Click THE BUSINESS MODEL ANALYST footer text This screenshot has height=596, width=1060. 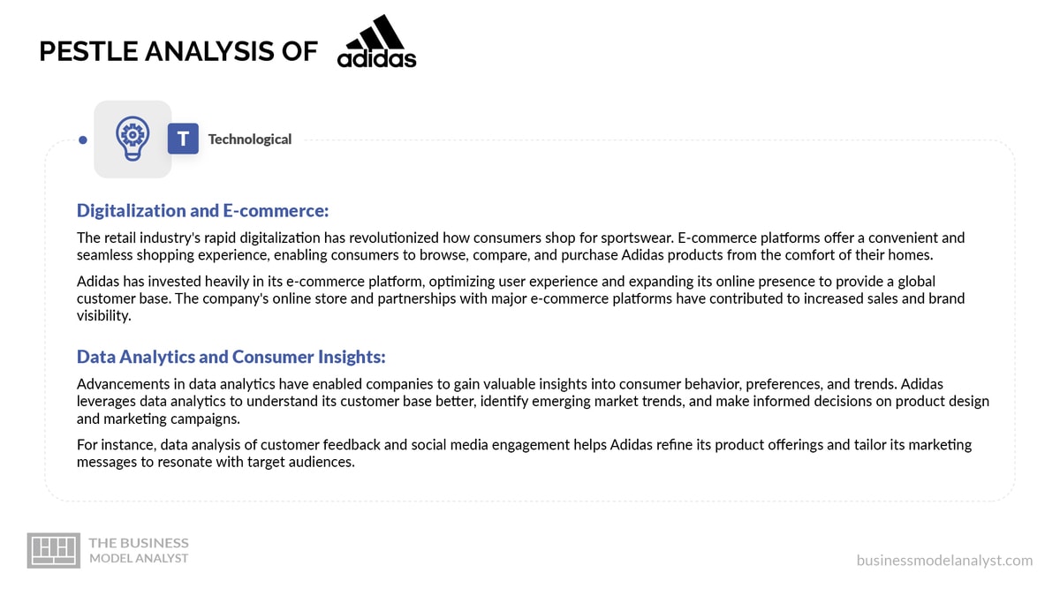tap(139, 549)
